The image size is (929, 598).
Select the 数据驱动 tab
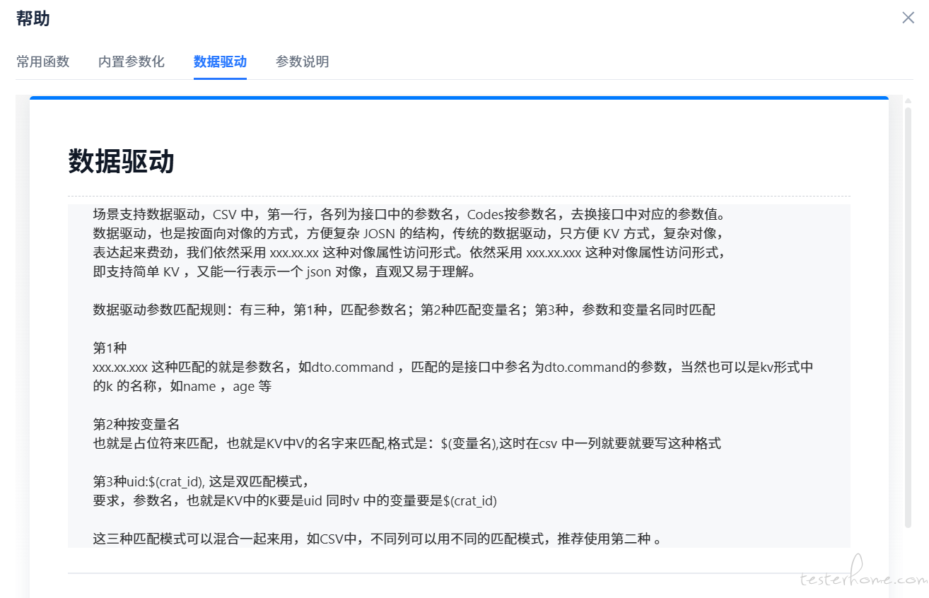[220, 61]
